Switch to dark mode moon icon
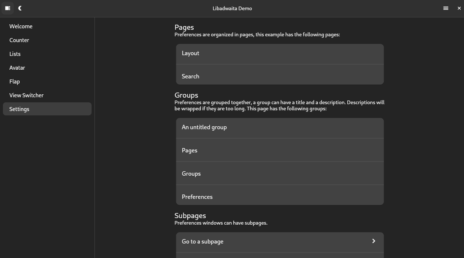The height and width of the screenshot is (258, 464). point(20,8)
